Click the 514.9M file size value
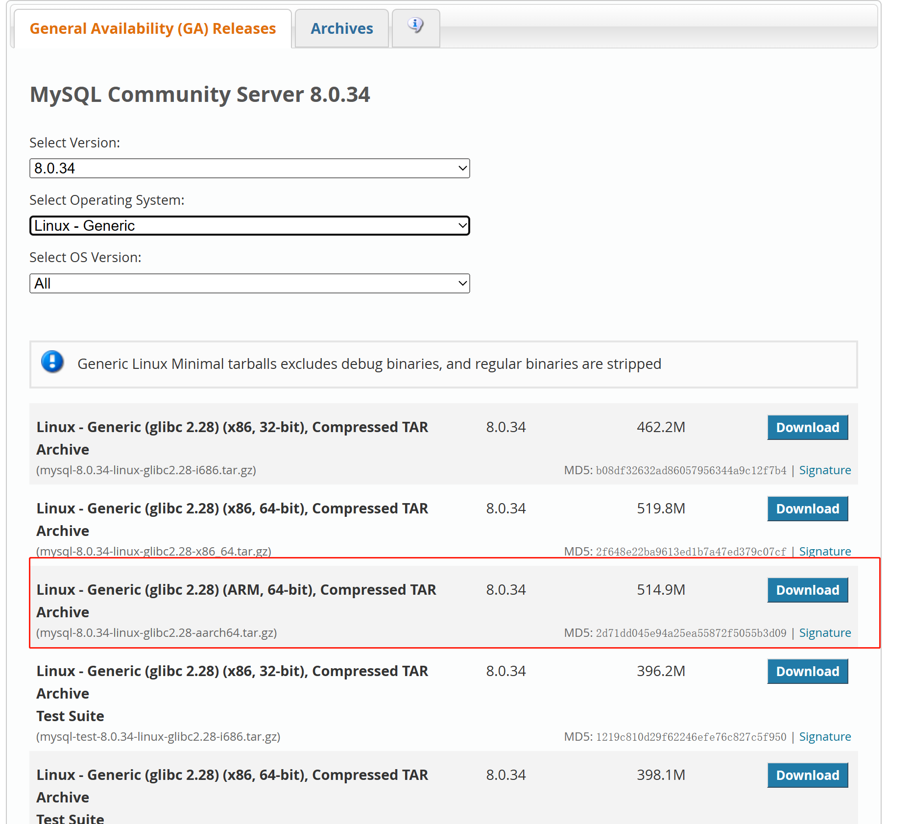Image resolution: width=912 pixels, height=824 pixels. tap(661, 590)
